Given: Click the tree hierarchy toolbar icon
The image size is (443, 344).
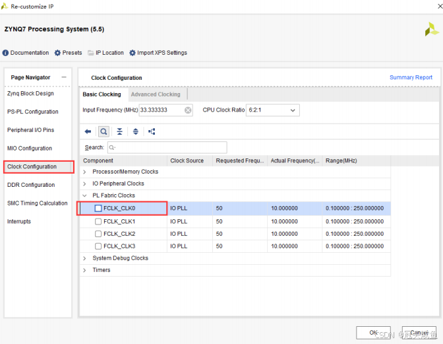Looking at the screenshot, I should click(x=152, y=131).
